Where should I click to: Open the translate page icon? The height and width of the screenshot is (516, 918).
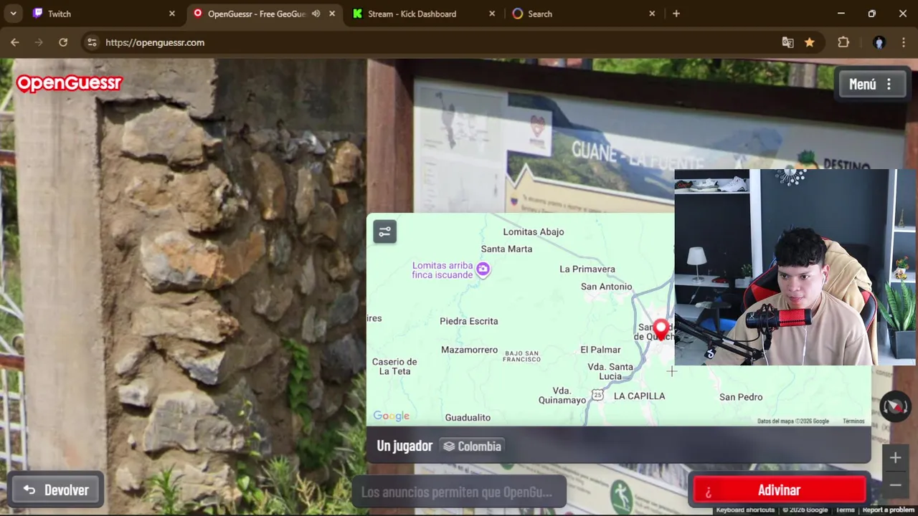pyautogui.click(x=787, y=42)
